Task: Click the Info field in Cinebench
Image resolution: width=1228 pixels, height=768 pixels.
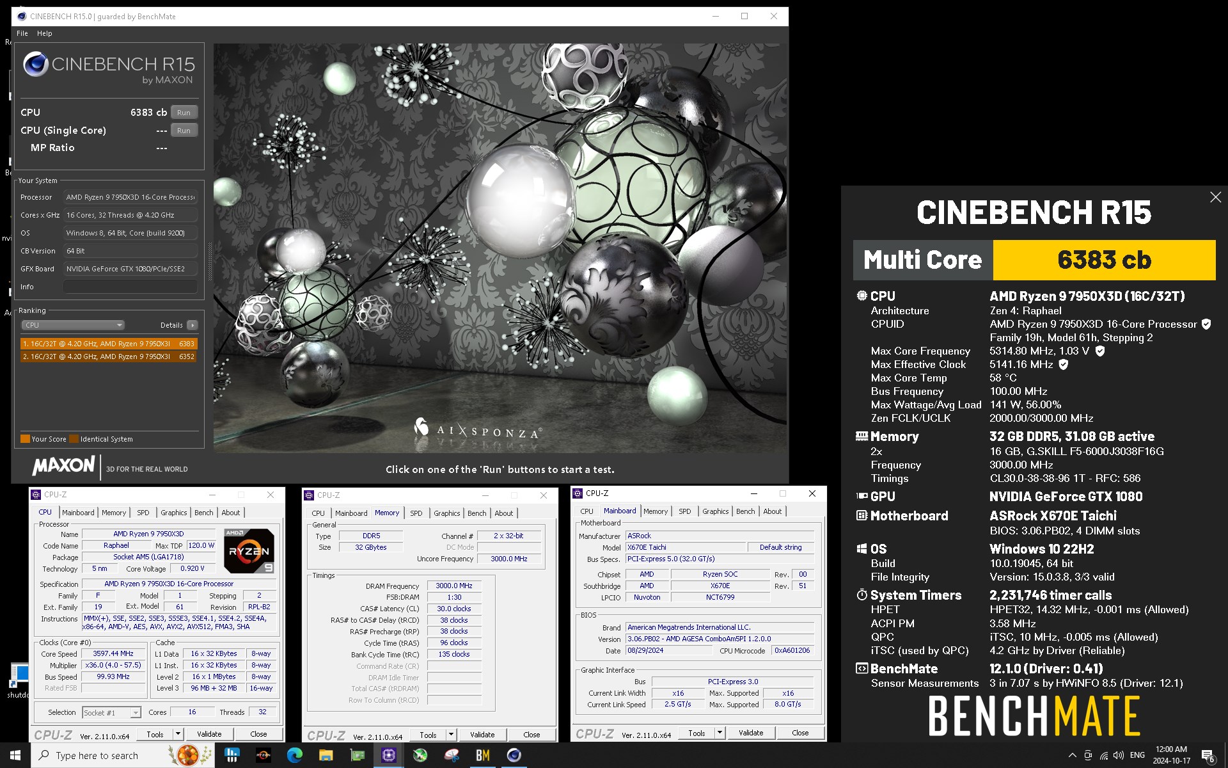Action: tap(130, 287)
